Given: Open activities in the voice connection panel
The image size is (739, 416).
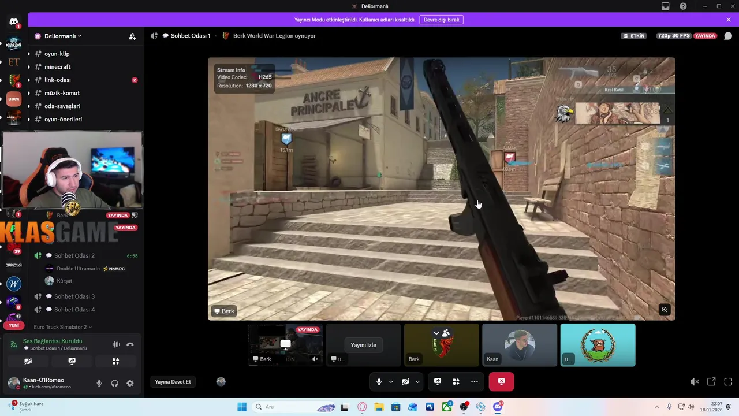Looking at the screenshot, I should tap(115, 361).
